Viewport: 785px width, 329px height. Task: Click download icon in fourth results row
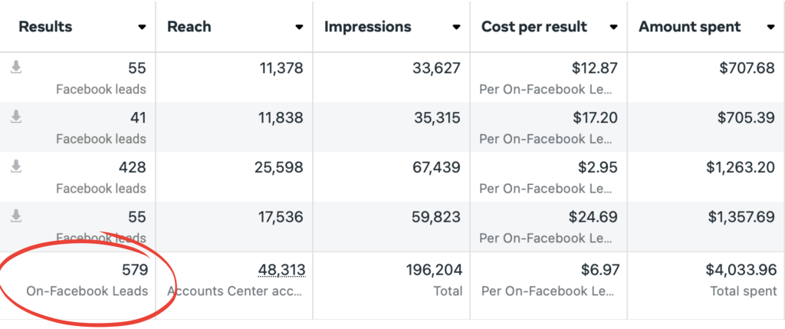pyautogui.click(x=15, y=216)
